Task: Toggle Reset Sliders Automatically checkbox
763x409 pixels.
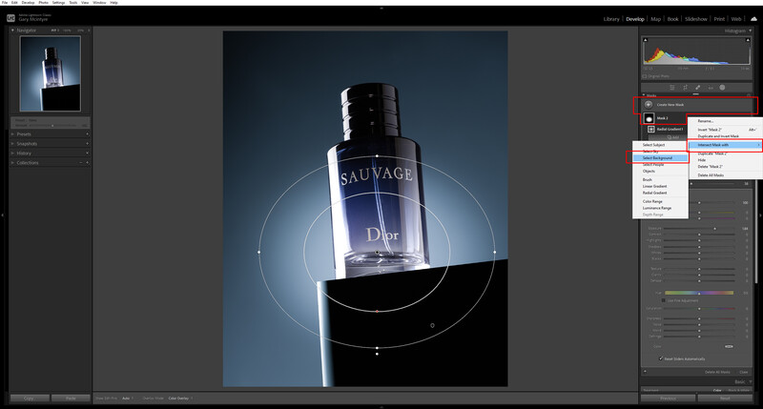Action: pyautogui.click(x=661, y=358)
